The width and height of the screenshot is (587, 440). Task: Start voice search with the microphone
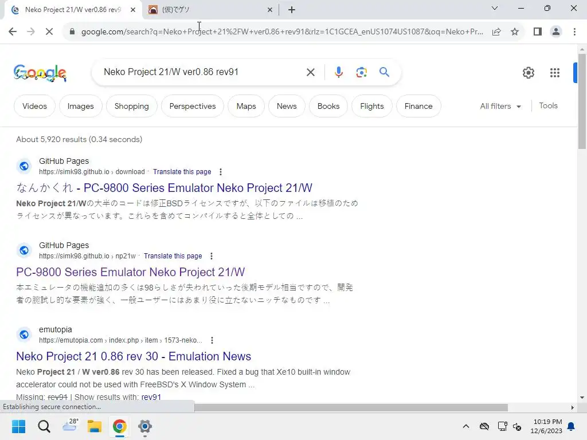click(338, 72)
